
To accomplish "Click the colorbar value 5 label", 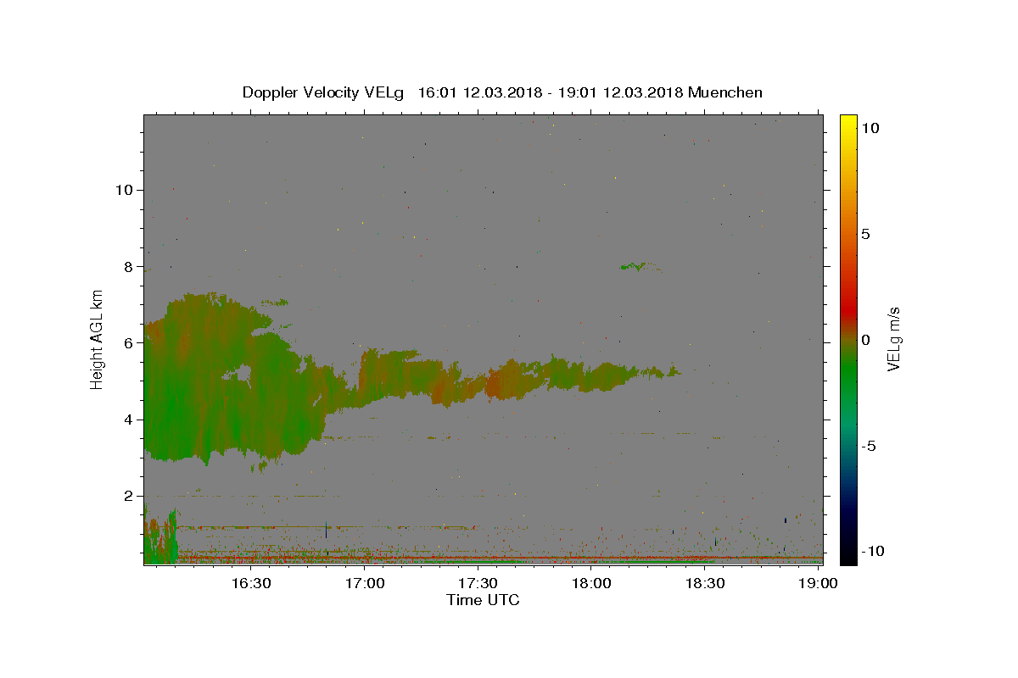I will [865, 234].
